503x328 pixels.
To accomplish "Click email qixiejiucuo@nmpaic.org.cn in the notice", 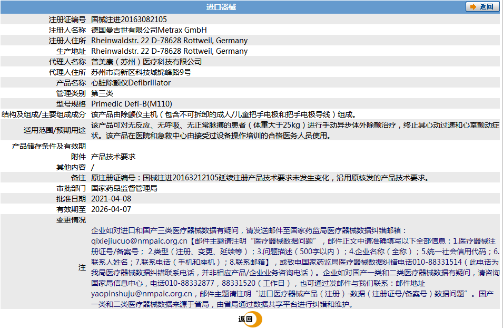I will click(139, 242).
